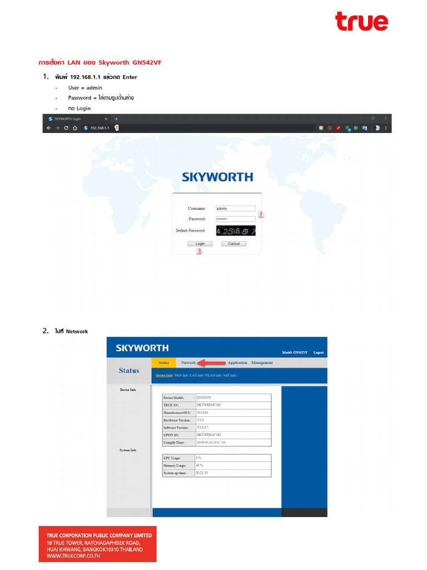Open the browser three-dot menu
The image size is (427, 570).
click(x=386, y=128)
